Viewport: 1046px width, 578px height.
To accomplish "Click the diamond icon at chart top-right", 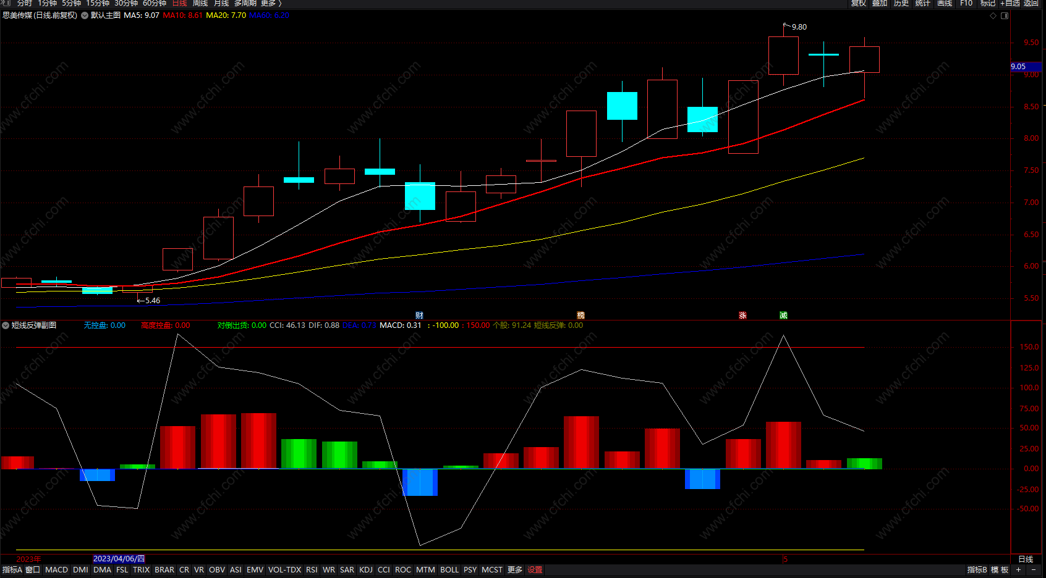I will 993,15.
